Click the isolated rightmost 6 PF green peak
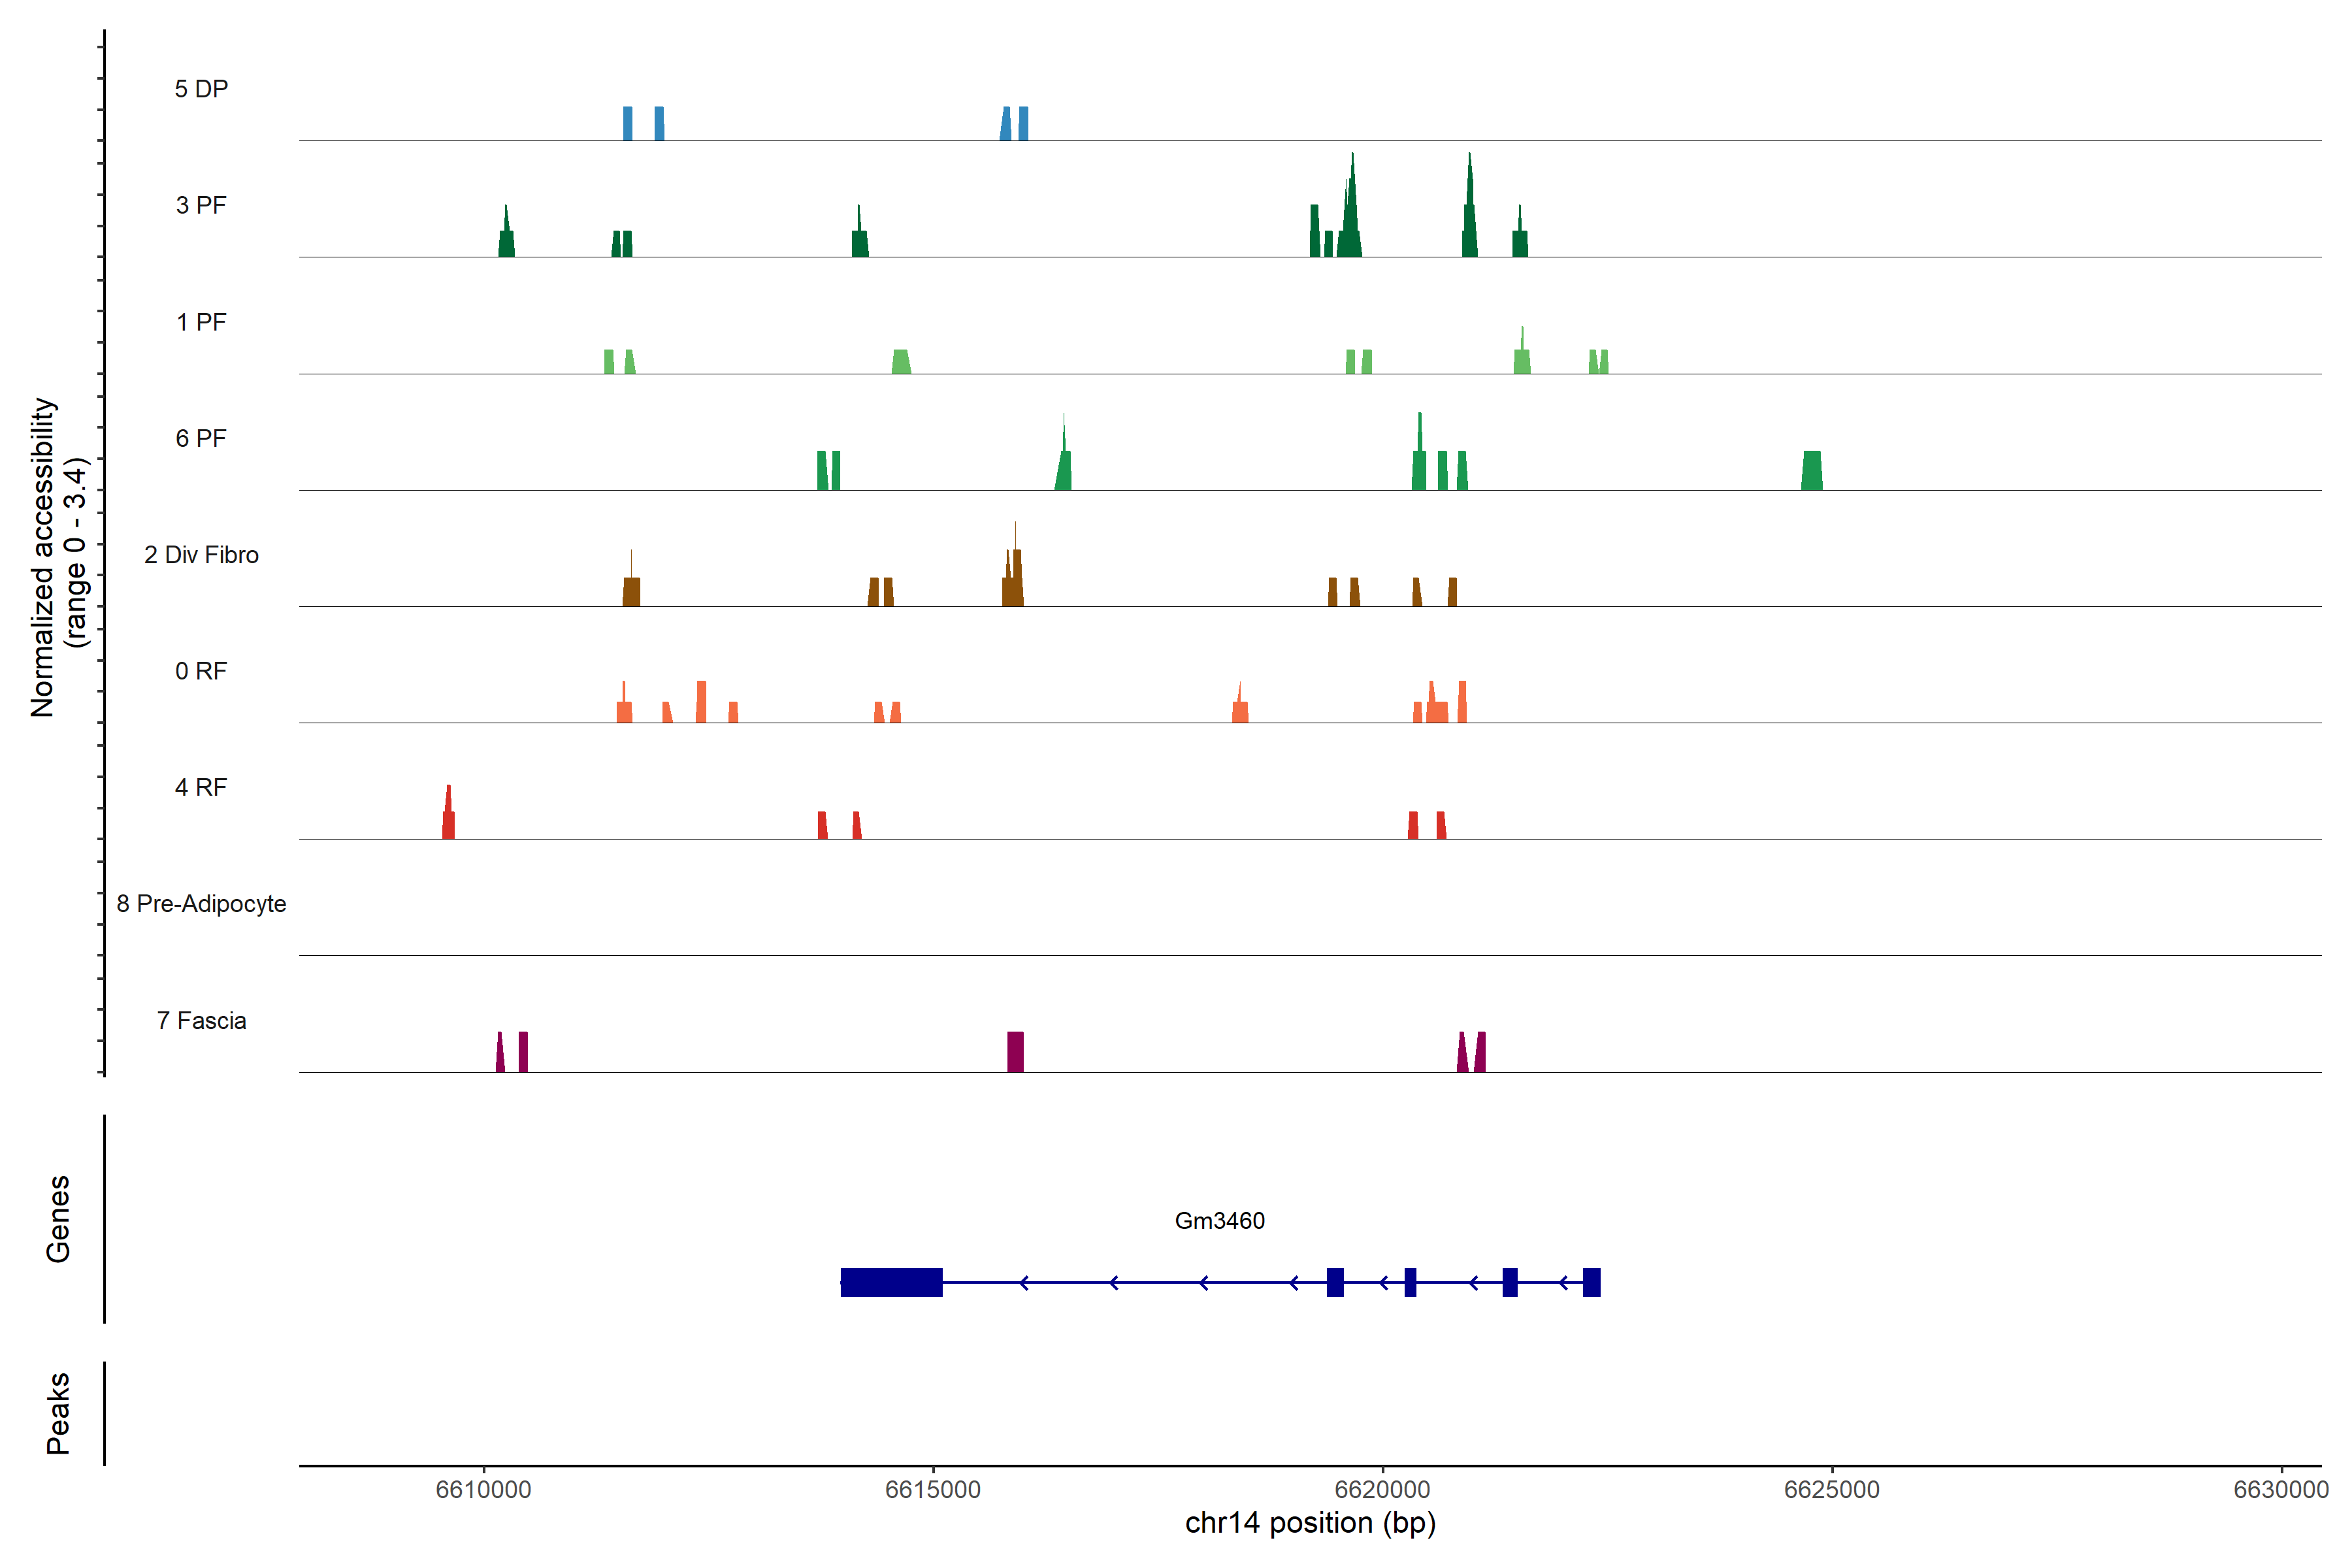The image size is (2352, 1568). pyautogui.click(x=1811, y=471)
